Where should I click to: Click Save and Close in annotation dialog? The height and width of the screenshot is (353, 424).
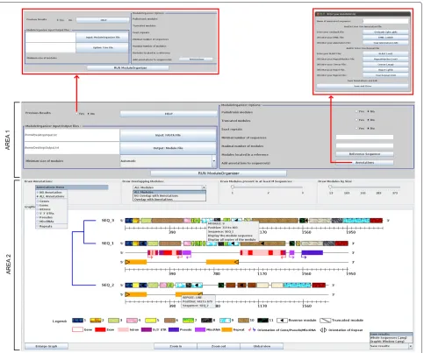pos(363,86)
